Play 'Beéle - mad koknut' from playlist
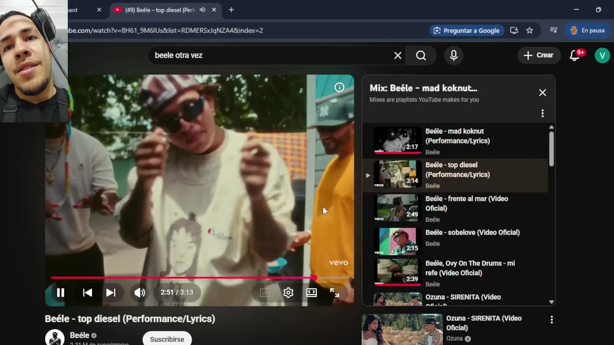Viewport: 614px width, 345px height. click(458, 136)
